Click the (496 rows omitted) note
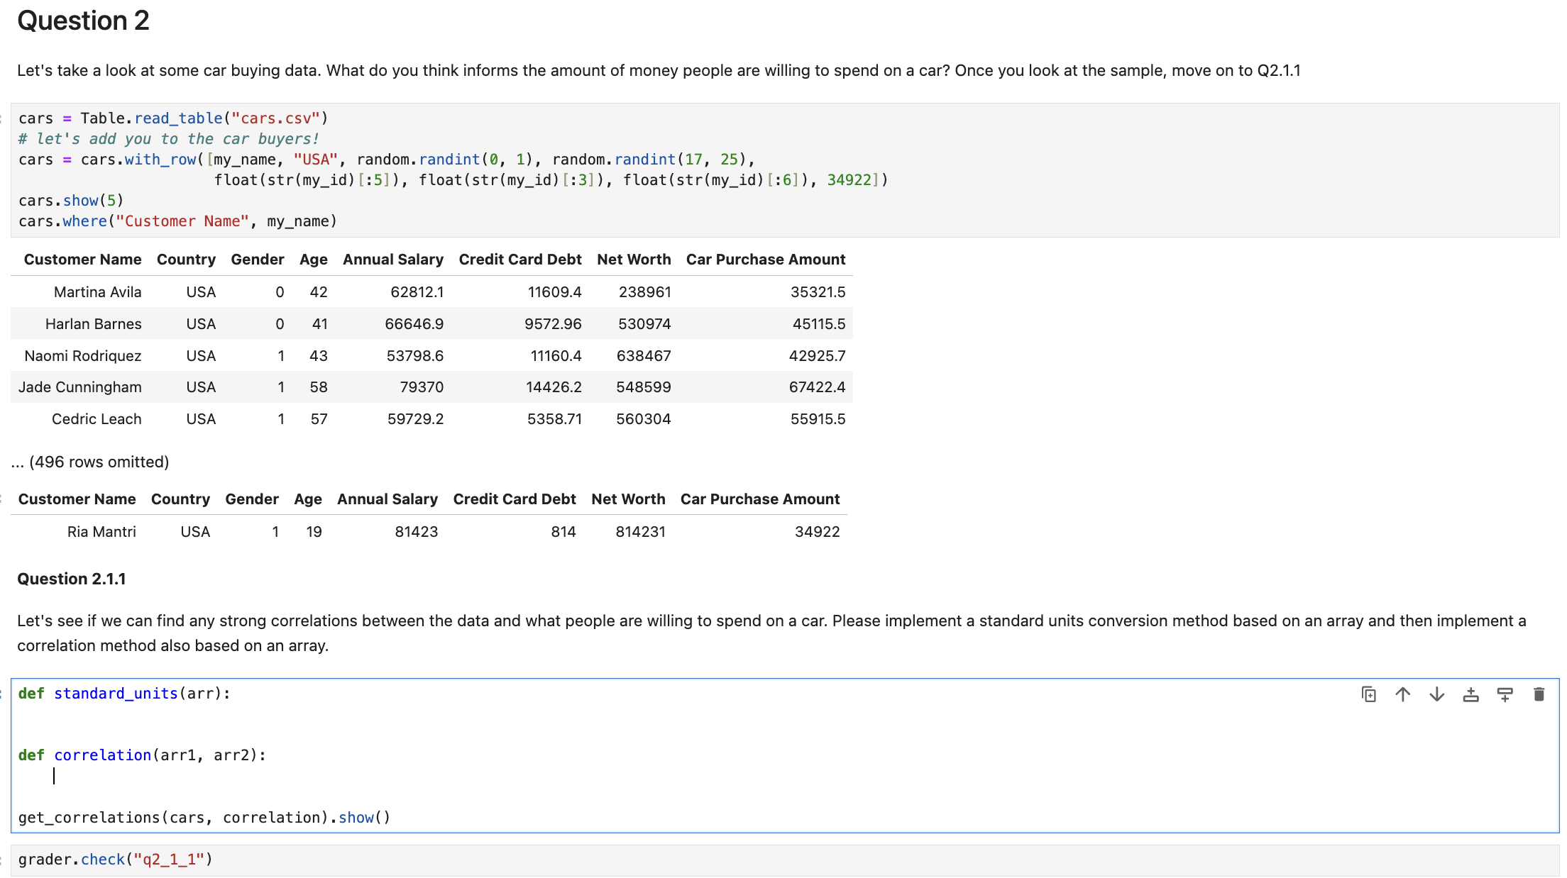1567x878 pixels. click(90, 462)
